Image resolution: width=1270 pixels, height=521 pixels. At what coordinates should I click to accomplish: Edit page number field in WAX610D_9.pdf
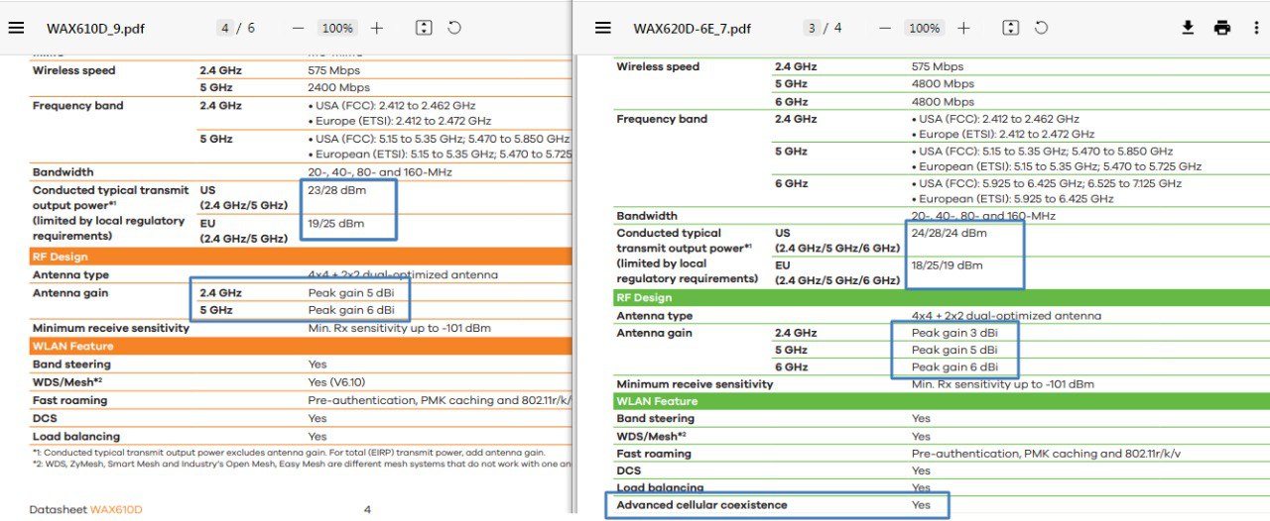225,28
